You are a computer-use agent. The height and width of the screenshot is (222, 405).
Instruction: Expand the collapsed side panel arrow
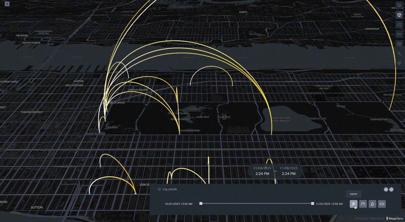pos(7,4)
